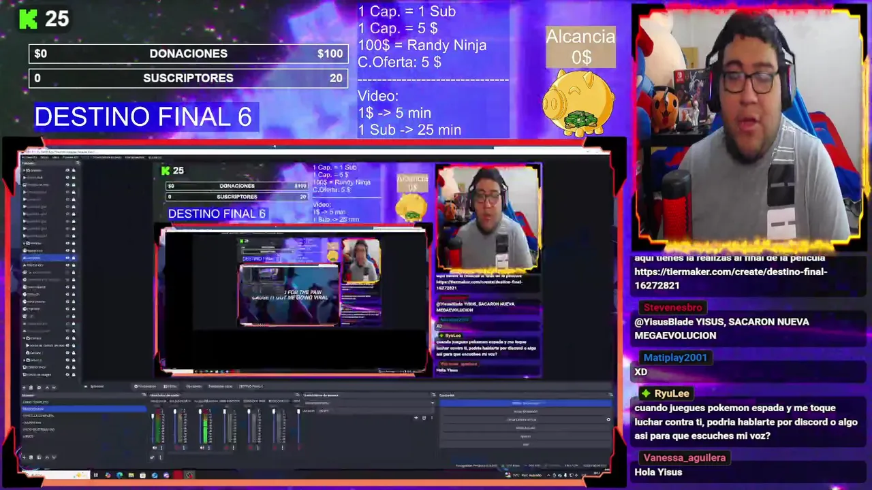
Task: Add a new source with plus icon
Action: pos(24,387)
